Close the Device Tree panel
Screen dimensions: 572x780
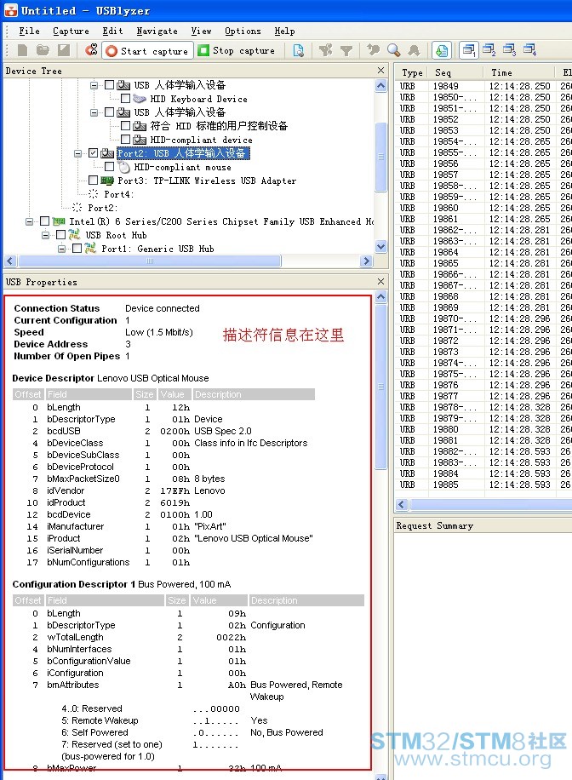[381, 71]
